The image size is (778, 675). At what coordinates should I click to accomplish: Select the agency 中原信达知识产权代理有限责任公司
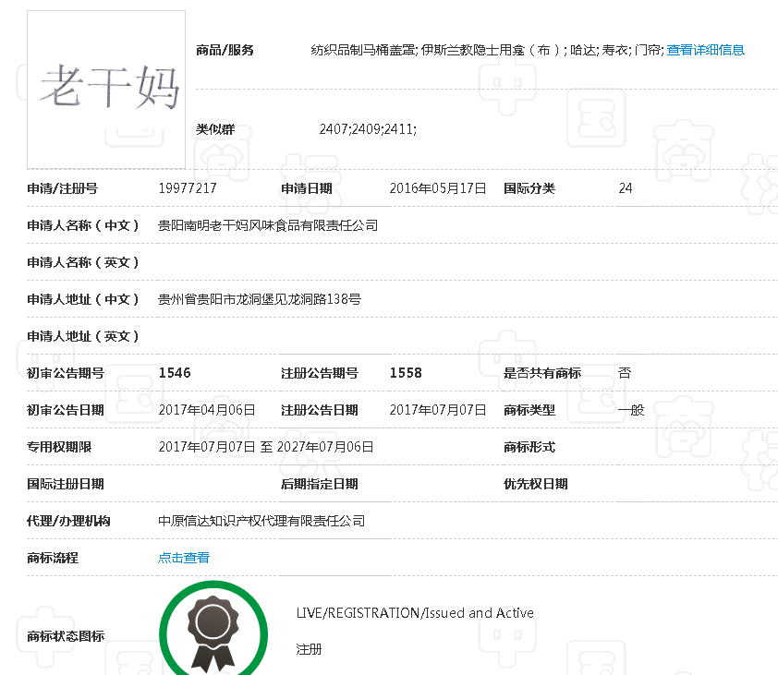(x=261, y=521)
